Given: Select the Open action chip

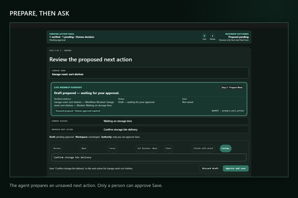Looking at the screenshot, I should (84, 148).
